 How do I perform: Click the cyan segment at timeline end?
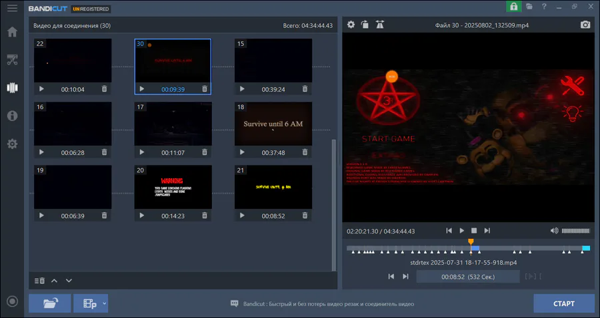586,248
